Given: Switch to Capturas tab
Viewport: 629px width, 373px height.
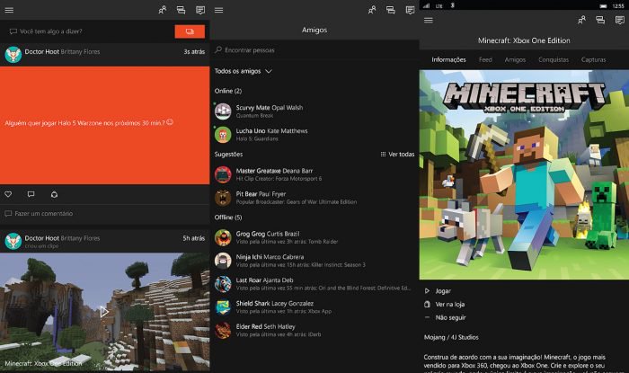Looking at the screenshot, I should [x=593, y=59].
